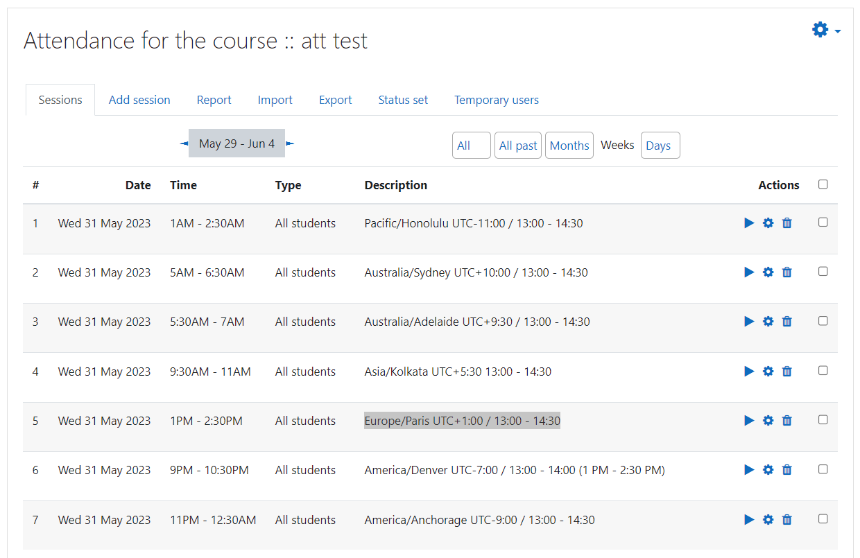The width and height of the screenshot is (860, 558).
Task: Open the Temporary users tab
Action: pyautogui.click(x=496, y=100)
